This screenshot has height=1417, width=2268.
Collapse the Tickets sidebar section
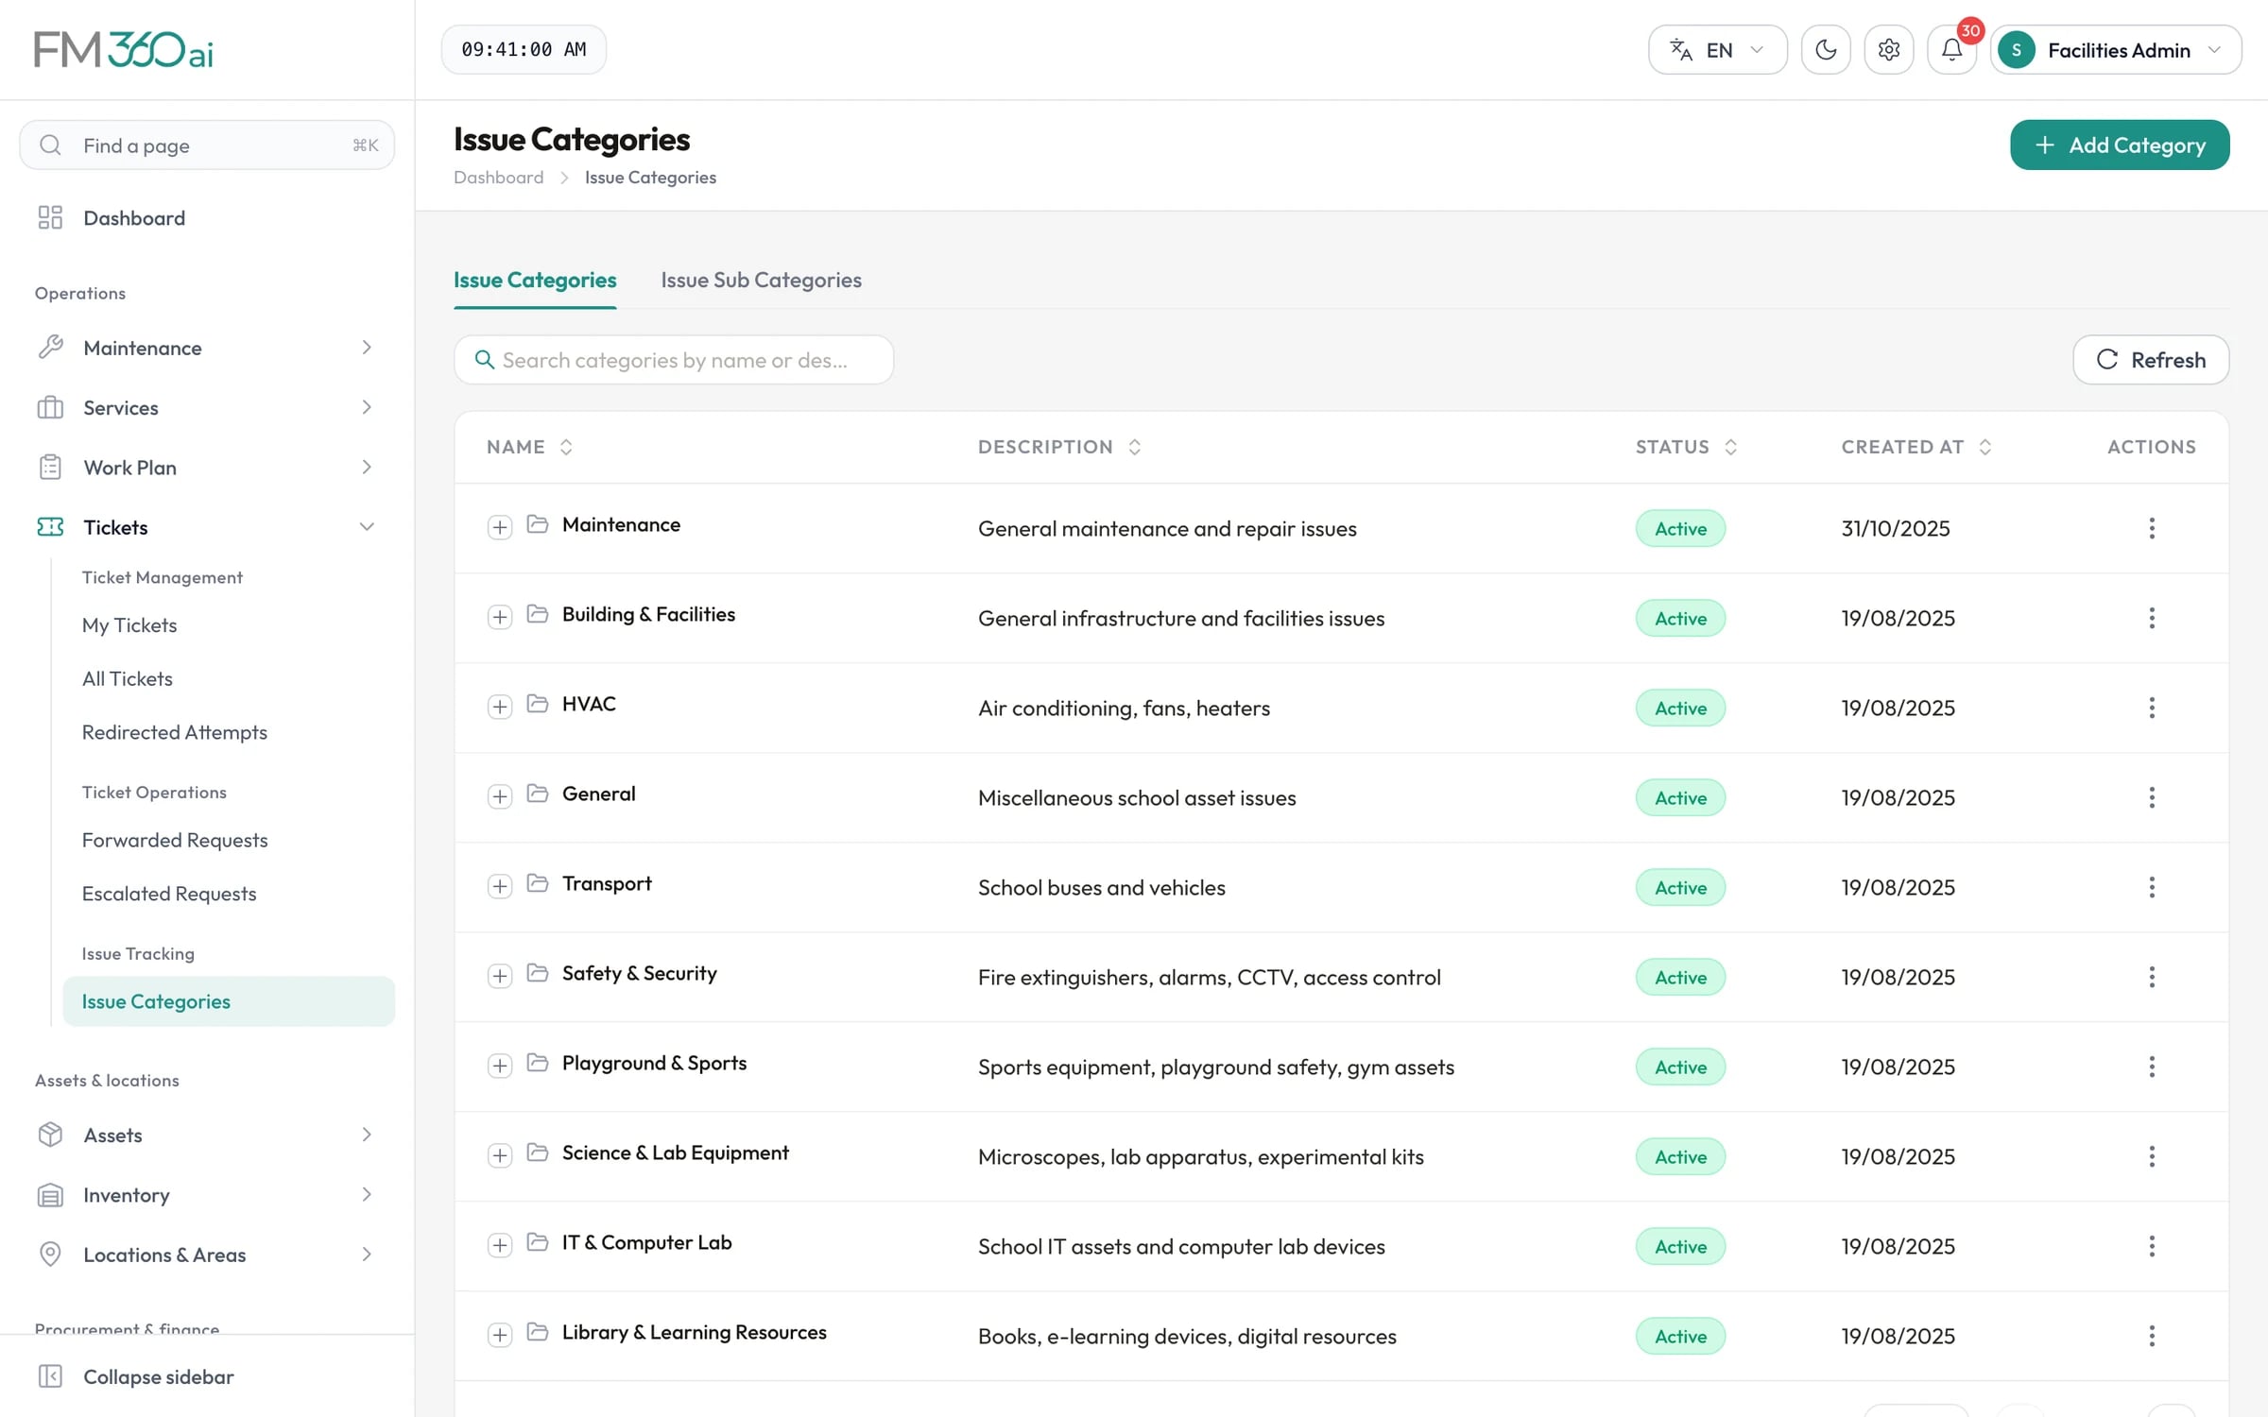point(207,527)
